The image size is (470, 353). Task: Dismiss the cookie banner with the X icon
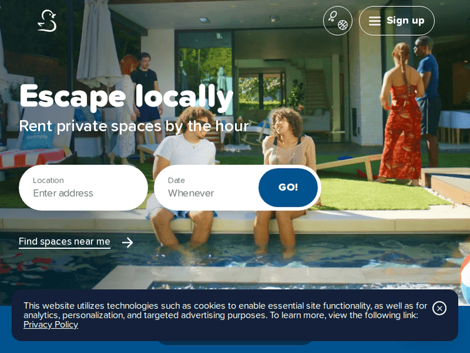point(439,308)
